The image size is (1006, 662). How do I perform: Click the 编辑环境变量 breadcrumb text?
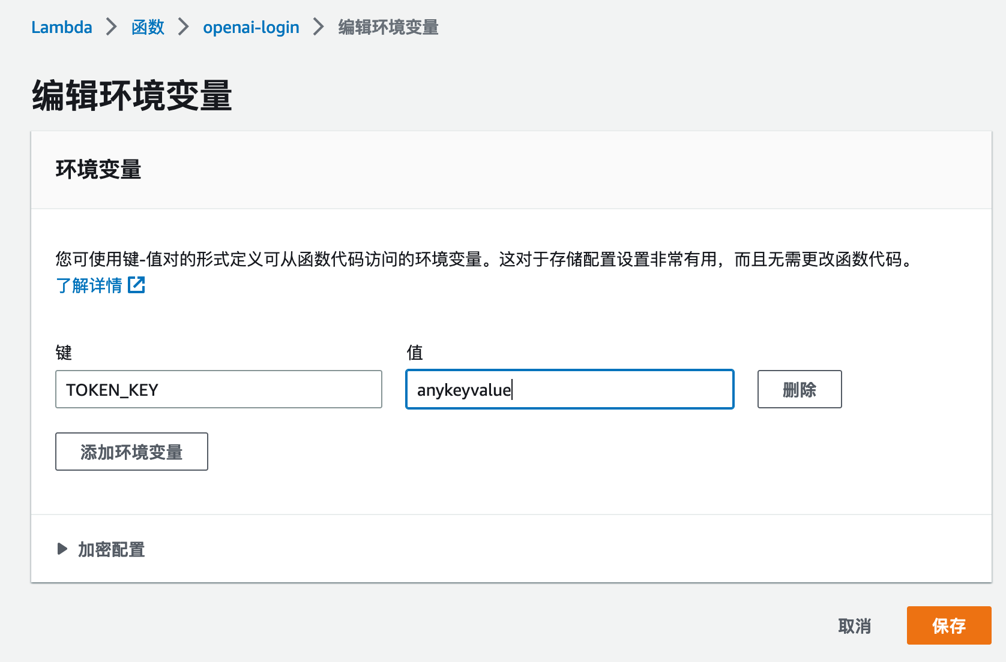388,27
